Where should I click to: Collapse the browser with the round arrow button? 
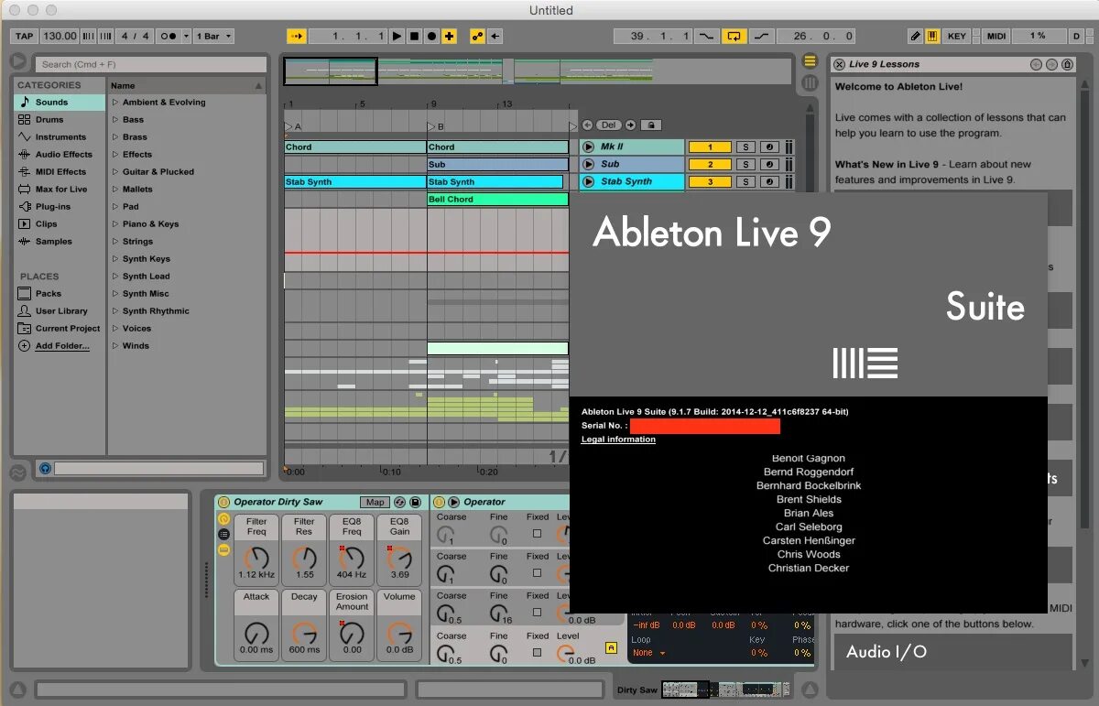[18, 61]
